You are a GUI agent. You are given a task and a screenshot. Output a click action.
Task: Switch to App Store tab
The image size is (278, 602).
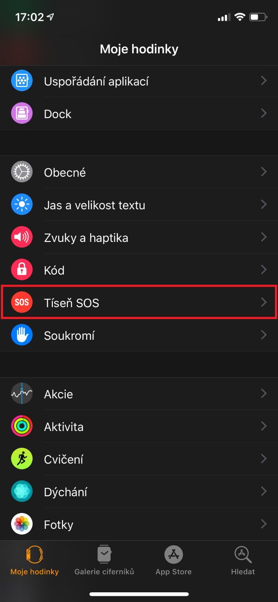pos(174,560)
